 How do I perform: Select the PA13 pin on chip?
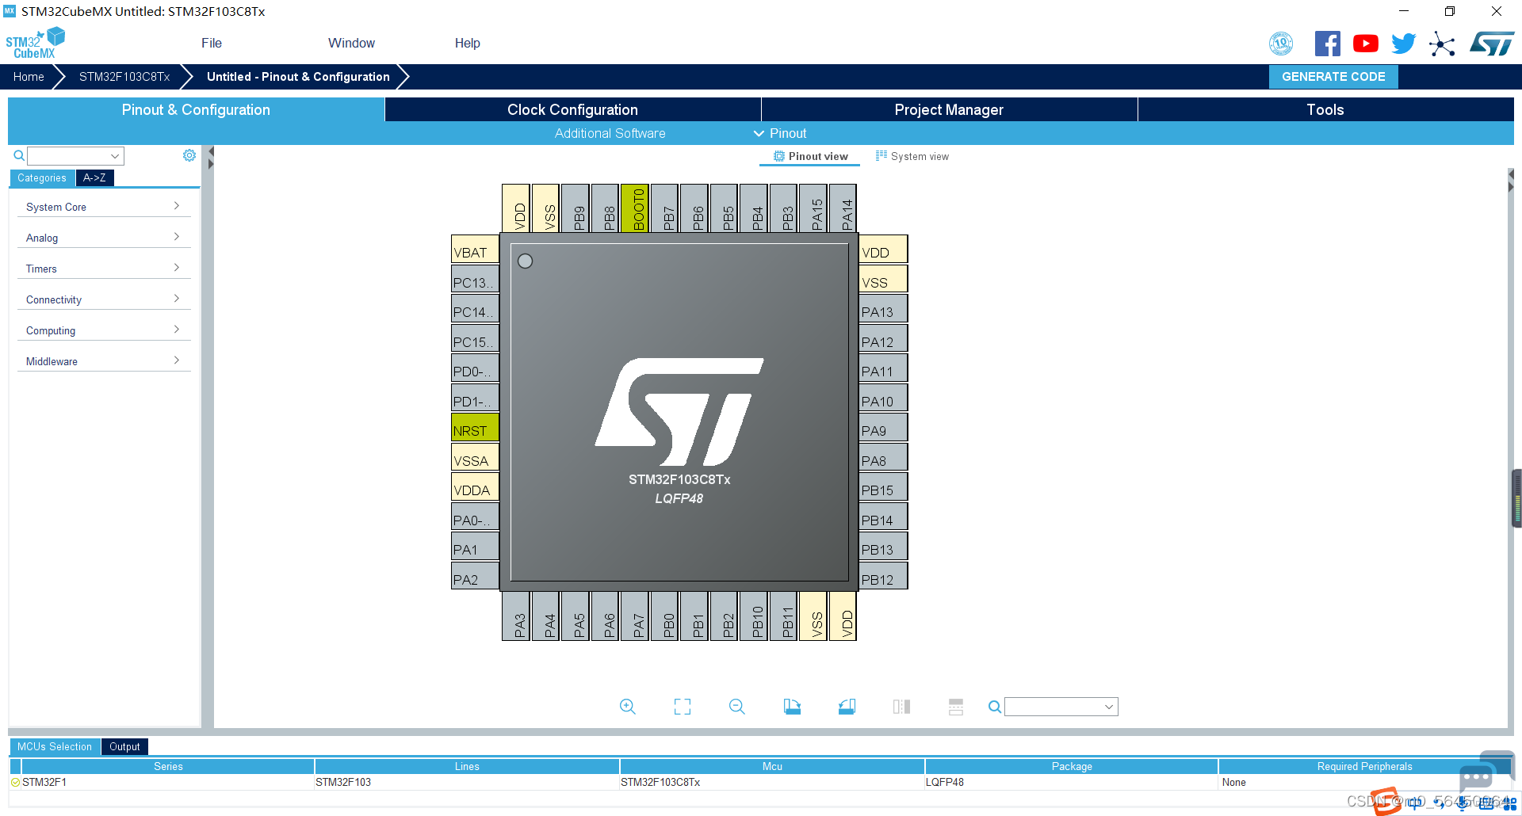pyautogui.click(x=883, y=308)
